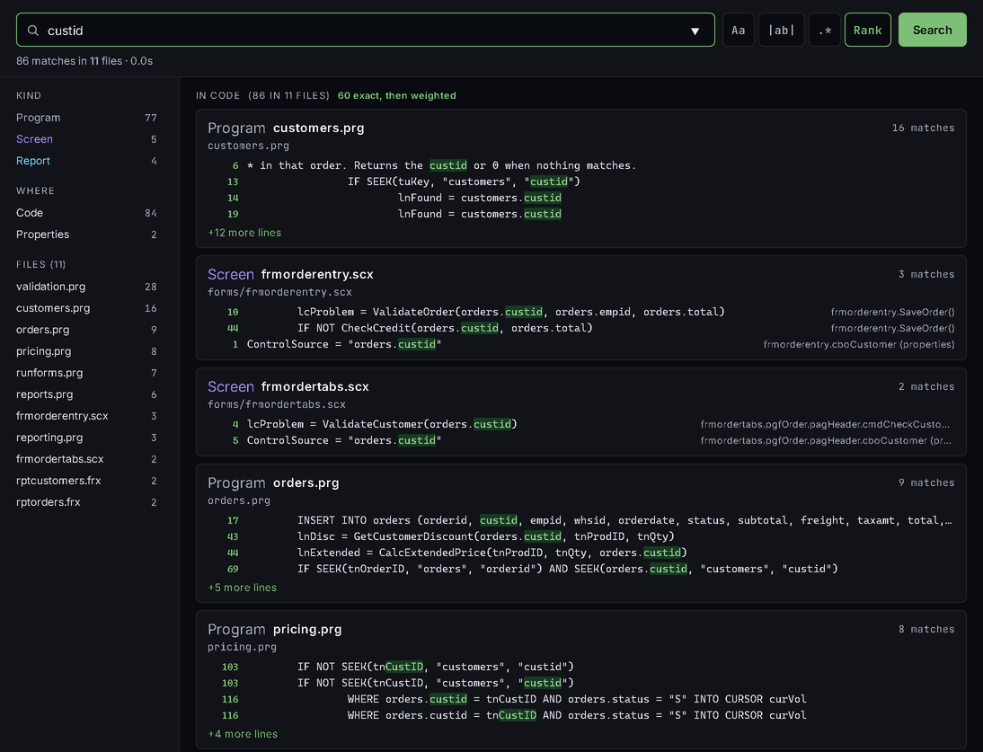Select frmordertabs.scx in the files list
The width and height of the screenshot is (983, 752).
(86, 459)
